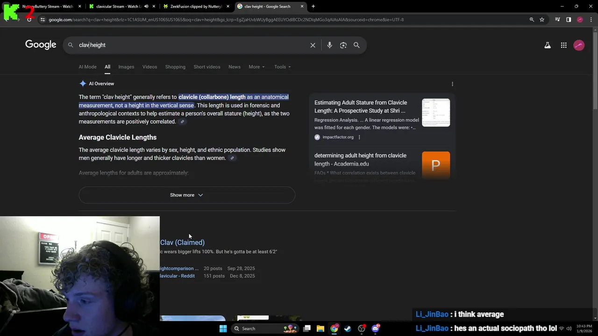This screenshot has width=598, height=336.
Task: Open the 'lavicular - Reddit' sub-result
Action: [x=177, y=276]
